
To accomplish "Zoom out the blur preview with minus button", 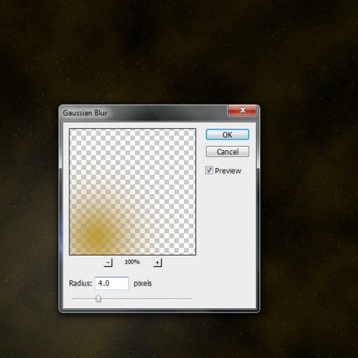I will tap(108, 262).
